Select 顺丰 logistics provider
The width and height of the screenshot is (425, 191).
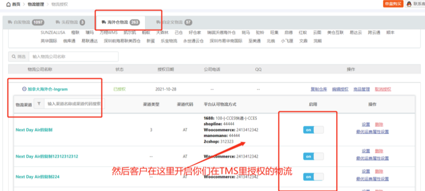click(x=390, y=33)
